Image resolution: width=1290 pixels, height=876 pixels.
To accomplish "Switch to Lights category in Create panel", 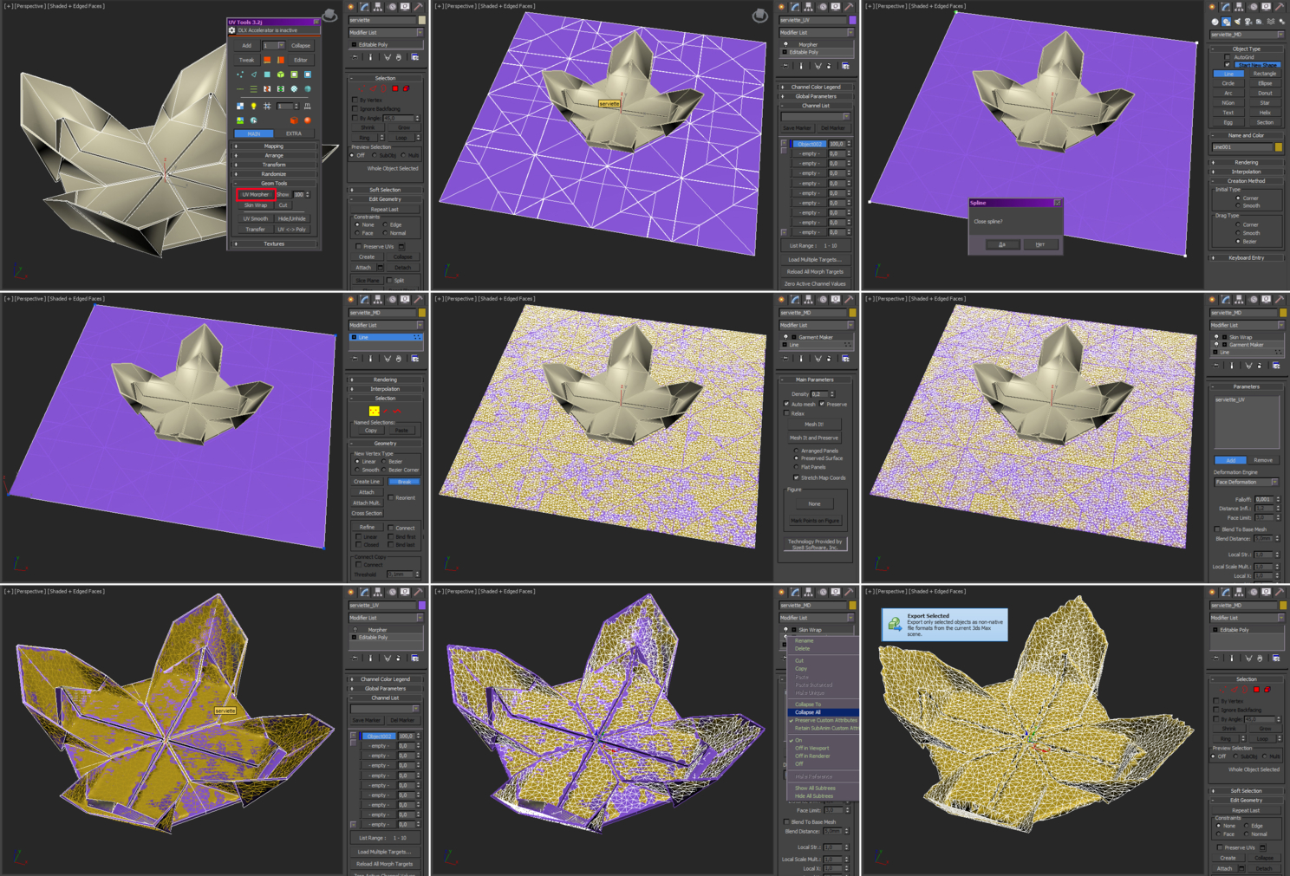I will 1237,22.
